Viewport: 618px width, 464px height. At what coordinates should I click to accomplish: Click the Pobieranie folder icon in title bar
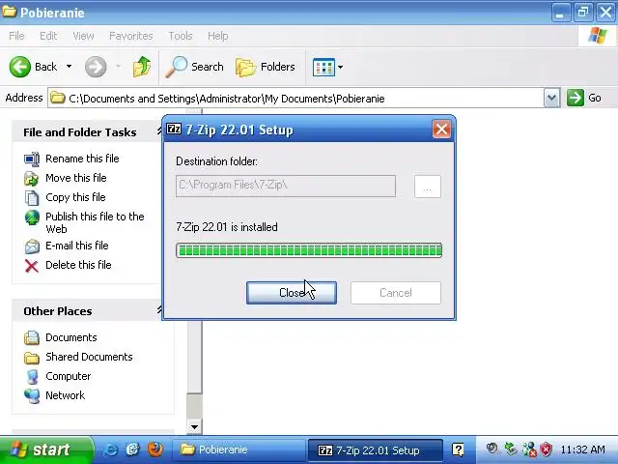9,12
